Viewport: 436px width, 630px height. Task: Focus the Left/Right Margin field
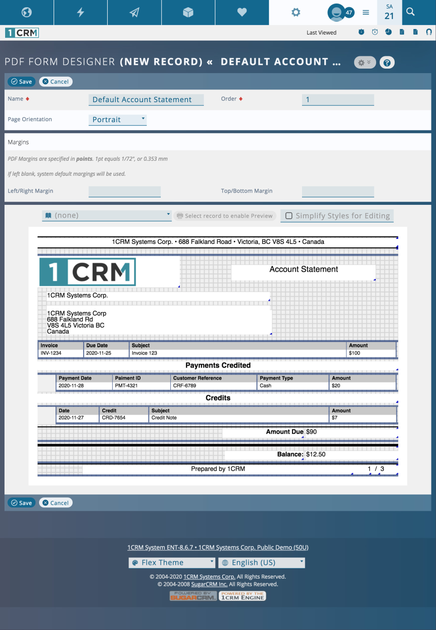pyautogui.click(x=124, y=192)
